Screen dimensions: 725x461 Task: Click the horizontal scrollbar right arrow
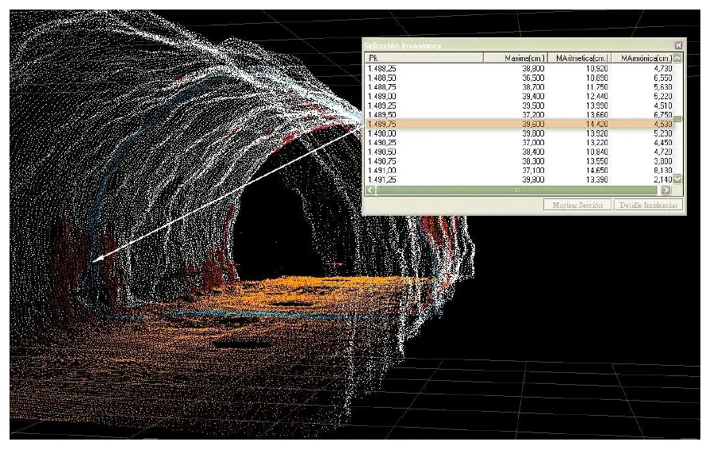tap(666, 190)
